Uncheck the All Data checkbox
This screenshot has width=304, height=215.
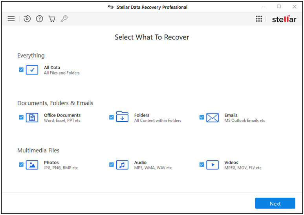click(x=21, y=70)
